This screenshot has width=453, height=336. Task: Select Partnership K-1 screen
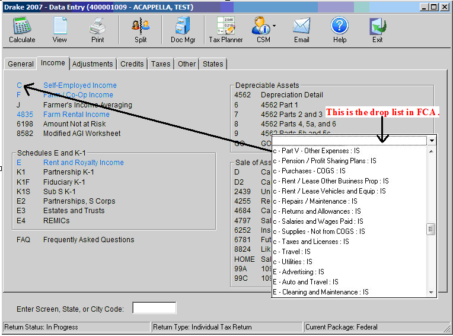[68, 172]
